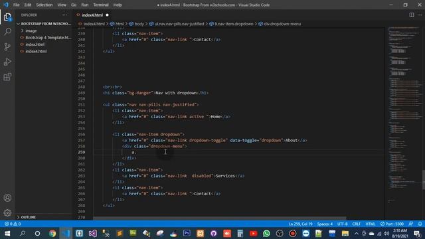Go to line via Ln 259, Col 19
The image size is (425, 239).
300,224
